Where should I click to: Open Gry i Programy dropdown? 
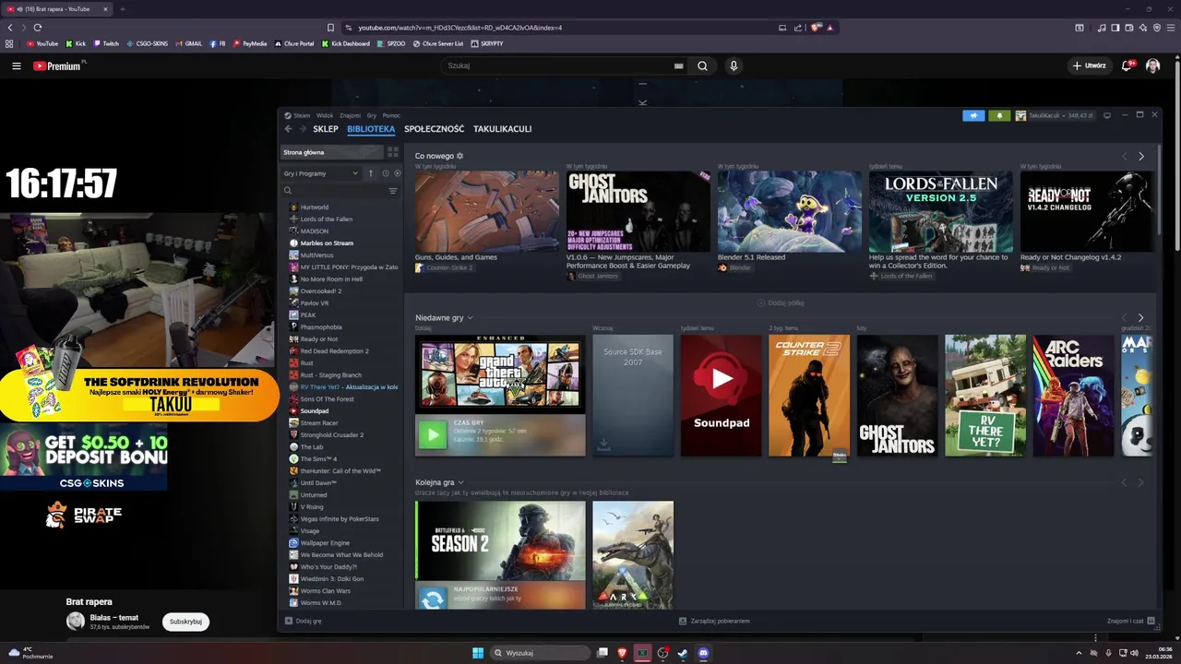pos(321,173)
